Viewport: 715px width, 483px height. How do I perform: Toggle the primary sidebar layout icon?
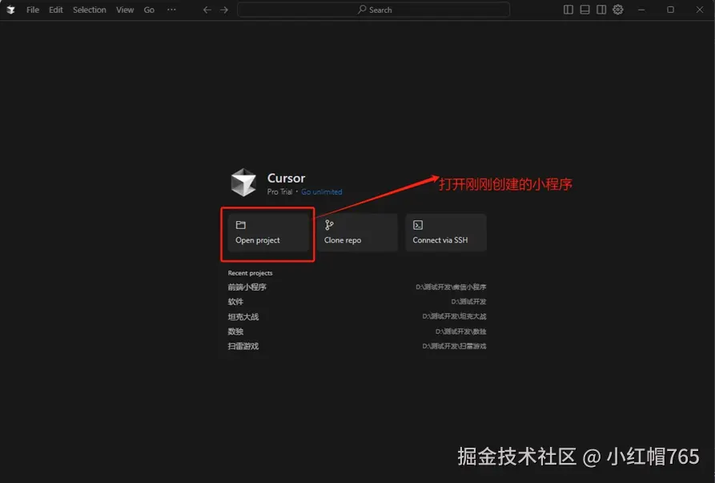(x=568, y=10)
